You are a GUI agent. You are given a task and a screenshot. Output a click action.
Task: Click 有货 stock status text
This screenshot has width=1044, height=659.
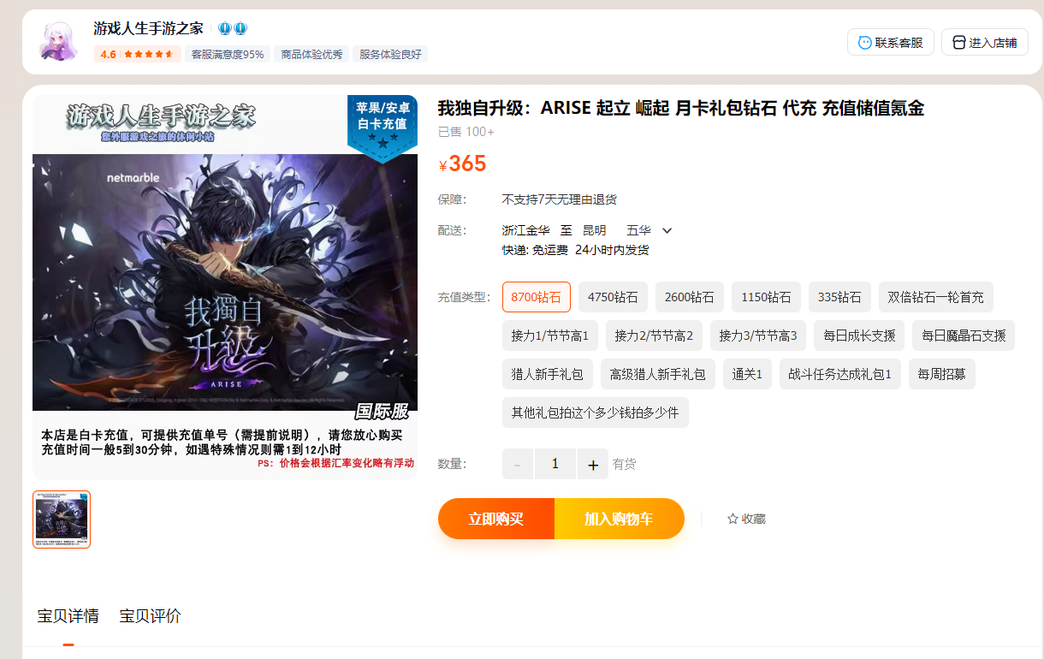(x=625, y=464)
